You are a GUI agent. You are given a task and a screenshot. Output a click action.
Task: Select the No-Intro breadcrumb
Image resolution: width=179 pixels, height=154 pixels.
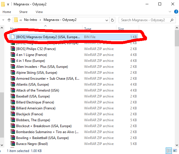point(31,20)
